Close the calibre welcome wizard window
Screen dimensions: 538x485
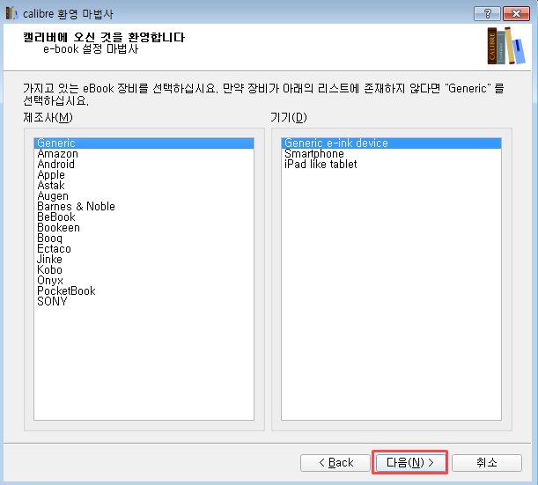[516, 14]
